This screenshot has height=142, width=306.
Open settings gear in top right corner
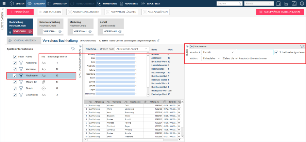coord(302,3)
